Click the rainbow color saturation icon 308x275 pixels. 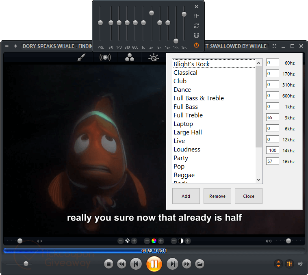(154, 241)
